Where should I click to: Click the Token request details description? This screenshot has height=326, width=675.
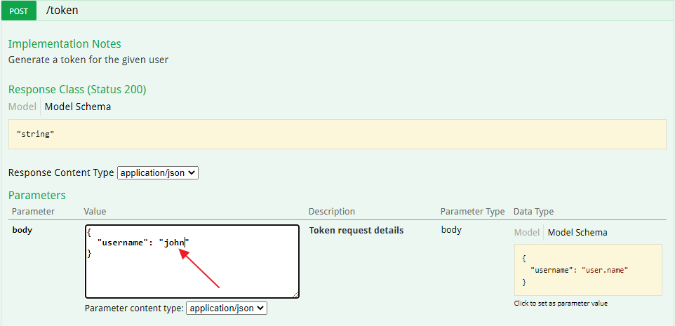356,230
